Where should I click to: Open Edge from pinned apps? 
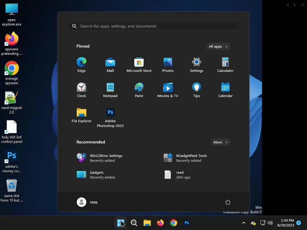coord(82,65)
